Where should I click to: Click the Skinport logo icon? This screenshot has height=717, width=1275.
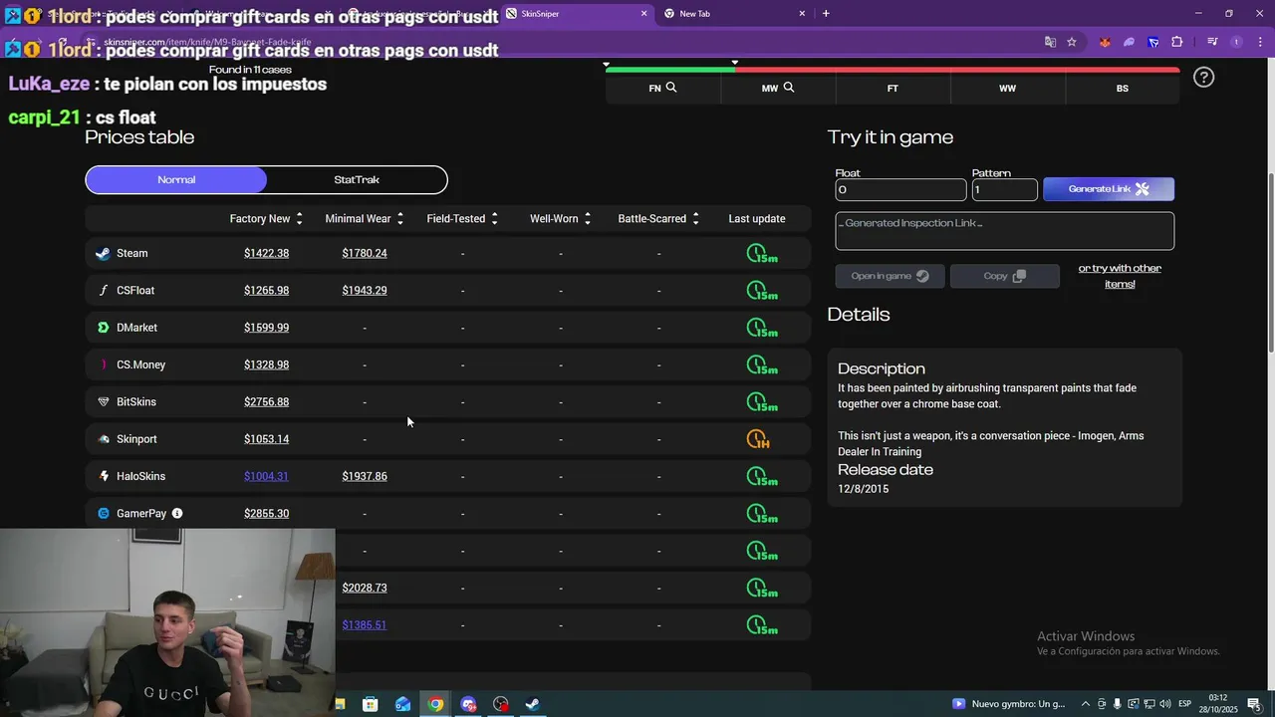103,439
